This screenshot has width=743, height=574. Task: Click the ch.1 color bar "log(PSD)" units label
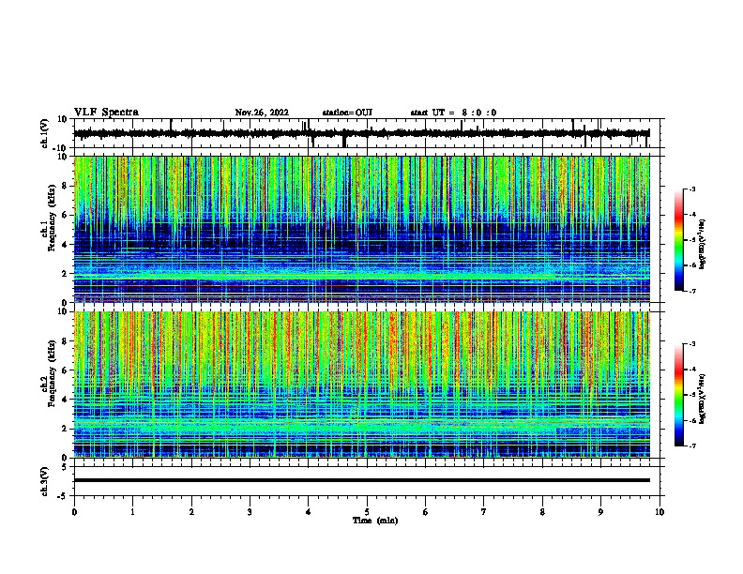point(702,245)
